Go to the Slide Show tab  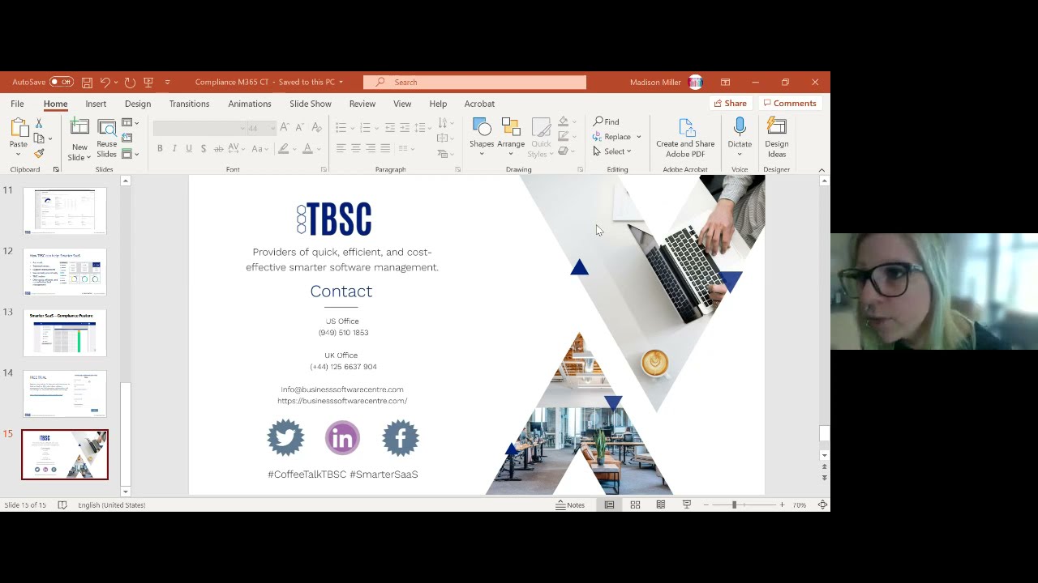tap(311, 104)
